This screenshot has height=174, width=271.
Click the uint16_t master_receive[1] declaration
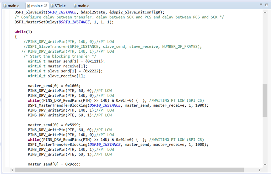[57, 66]
